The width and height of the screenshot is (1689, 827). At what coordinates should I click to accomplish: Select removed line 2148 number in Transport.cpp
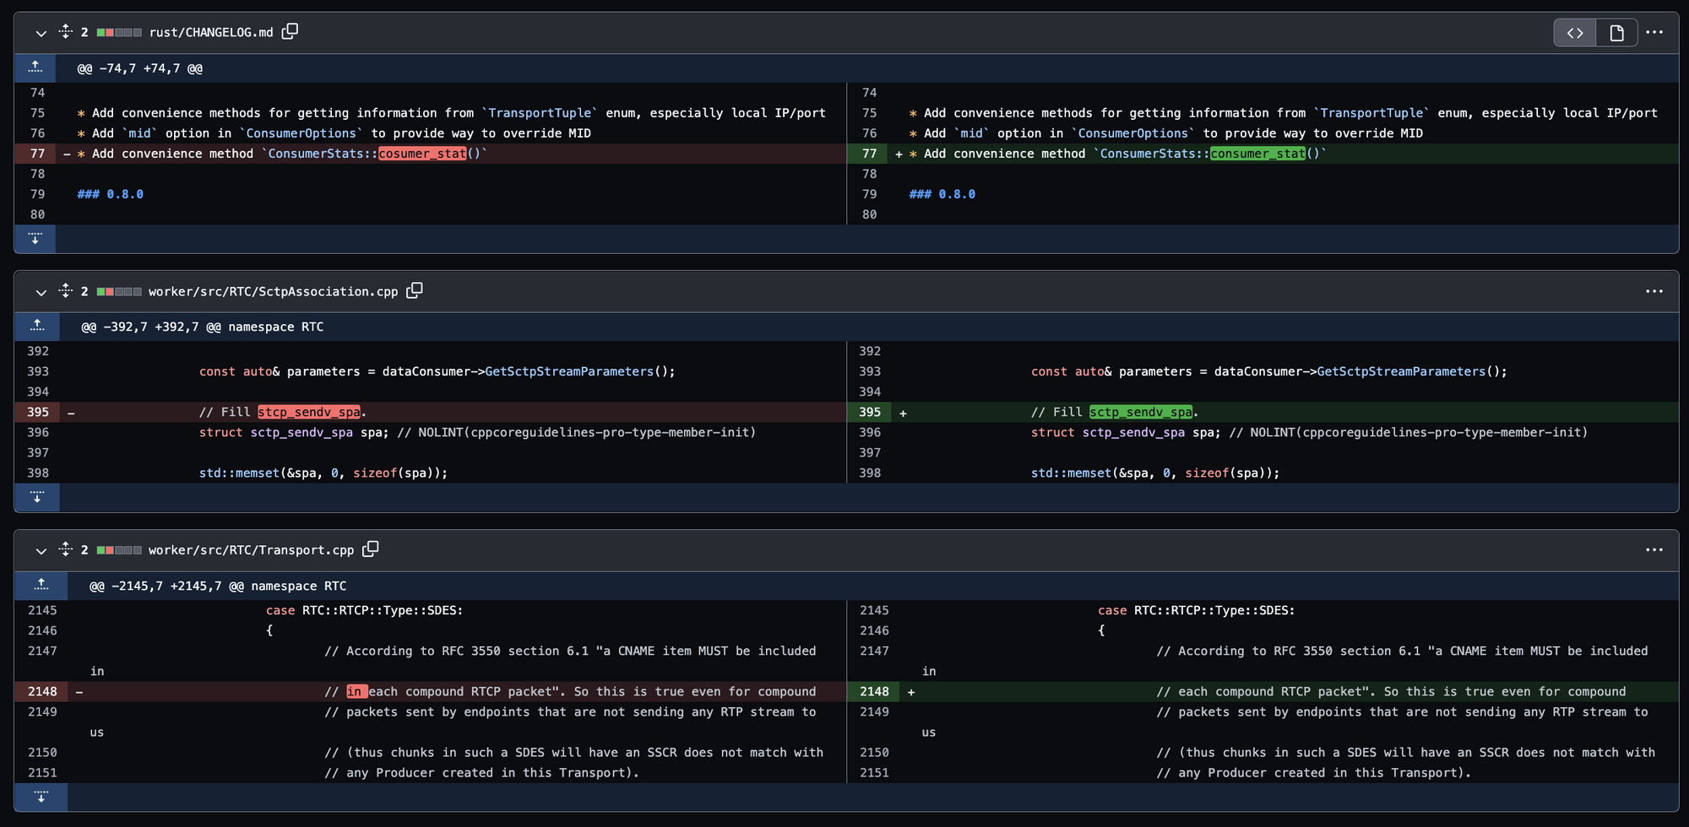(42, 691)
